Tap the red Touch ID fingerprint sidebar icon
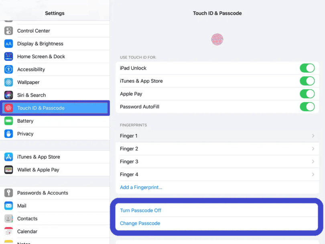Screen dimensions: 325x244 coord(8,108)
